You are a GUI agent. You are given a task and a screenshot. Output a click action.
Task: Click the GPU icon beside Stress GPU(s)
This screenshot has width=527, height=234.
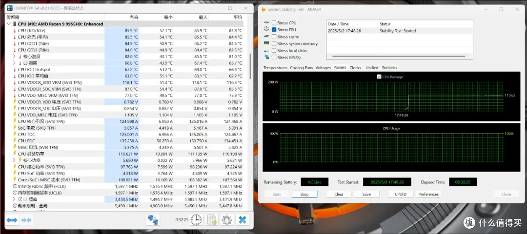coord(266,57)
